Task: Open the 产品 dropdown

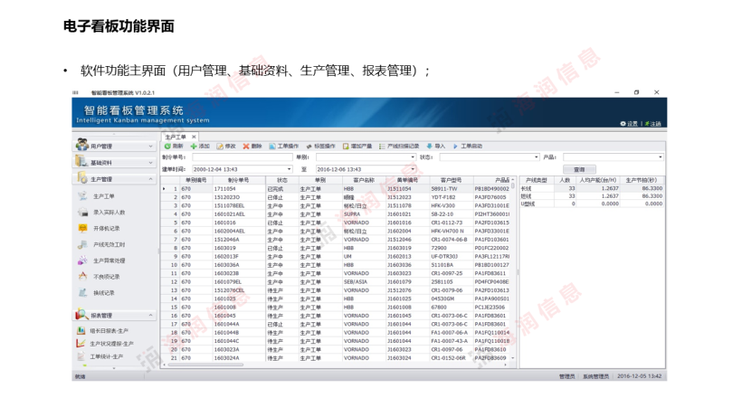Action: 661,157
